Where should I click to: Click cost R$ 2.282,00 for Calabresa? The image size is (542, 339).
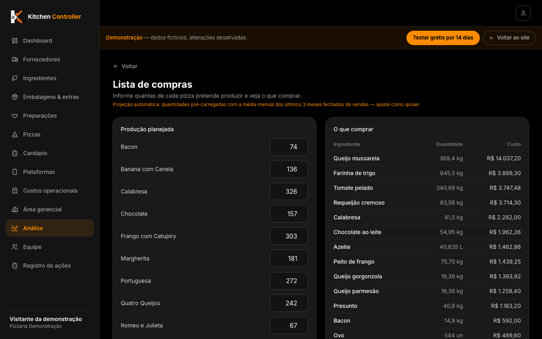tap(505, 217)
